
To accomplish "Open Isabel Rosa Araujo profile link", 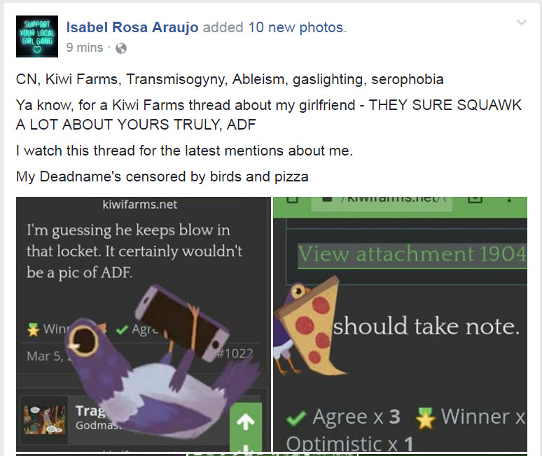I will coord(132,27).
